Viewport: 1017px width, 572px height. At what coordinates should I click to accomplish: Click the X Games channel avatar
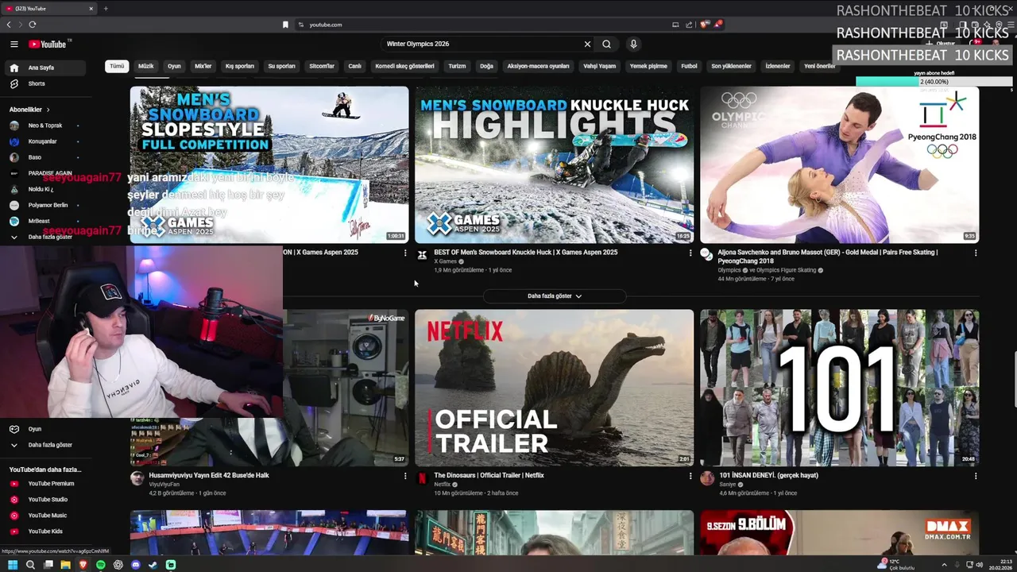point(422,255)
